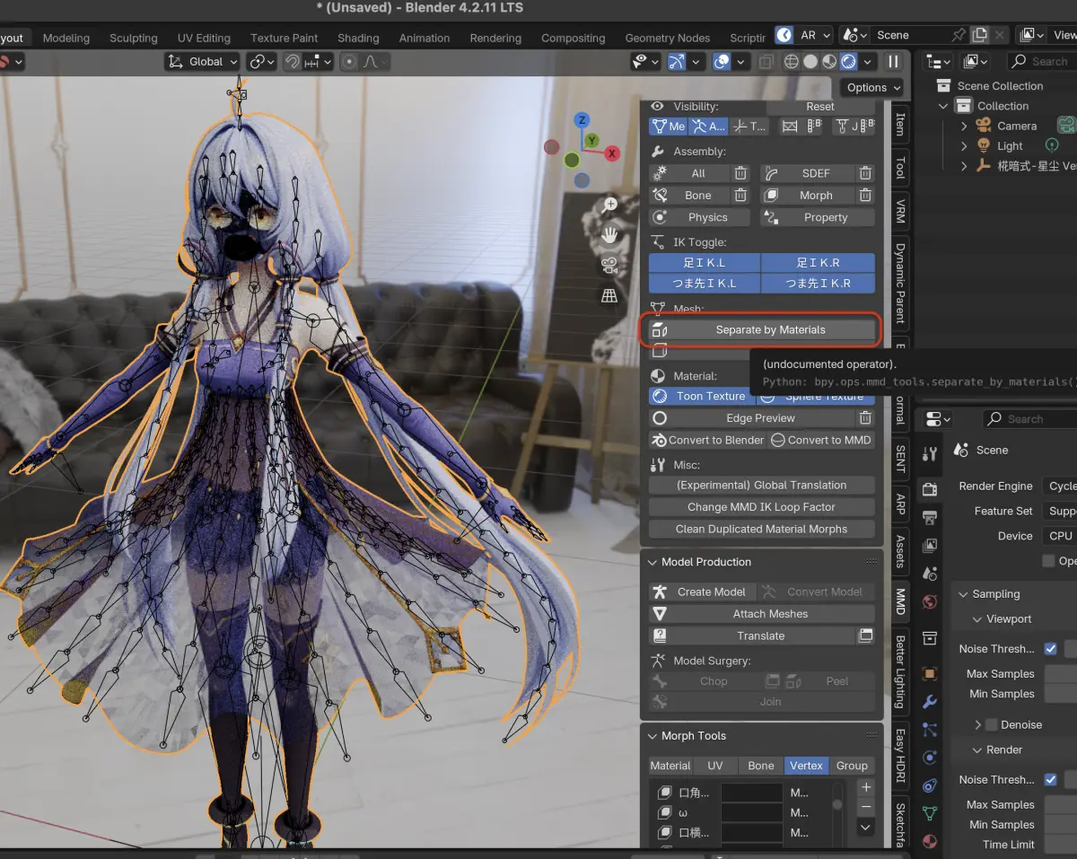The image size is (1077, 859).
Task: Click the trash icon beside Morph
Action: pyautogui.click(x=865, y=196)
